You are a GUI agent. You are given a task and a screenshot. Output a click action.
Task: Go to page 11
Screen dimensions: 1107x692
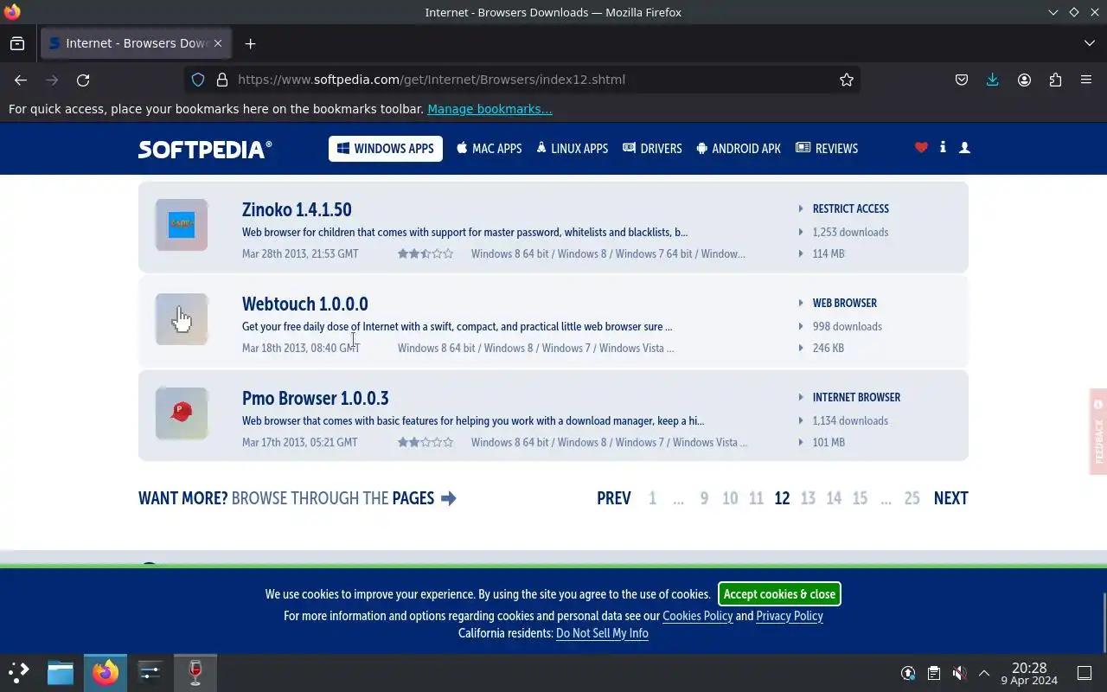(756, 498)
